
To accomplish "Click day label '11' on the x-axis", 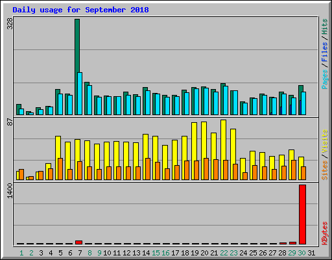I will (117, 253).
